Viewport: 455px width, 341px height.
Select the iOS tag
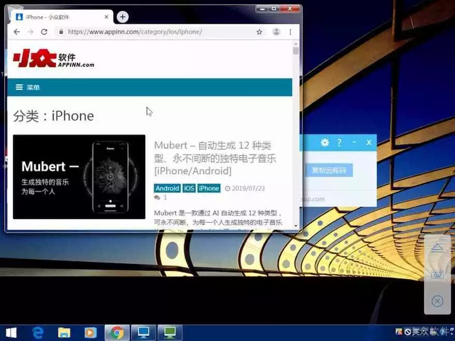(x=189, y=188)
